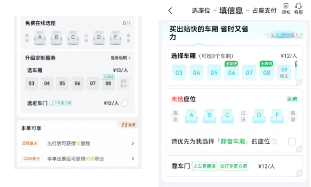Select gray carriage 08 无障碍 in left panel
The image size is (311, 187).
tap(108, 84)
